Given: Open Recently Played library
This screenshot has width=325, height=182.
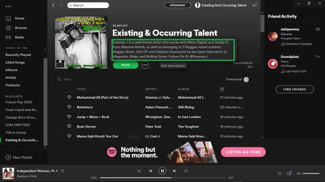Looking at the screenshot, I should (18, 55).
